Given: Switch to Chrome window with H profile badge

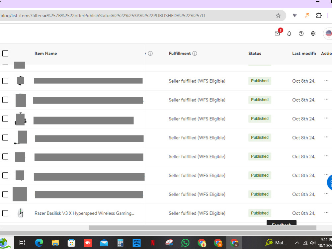Looking at the screenshot, I should point(218,243).
